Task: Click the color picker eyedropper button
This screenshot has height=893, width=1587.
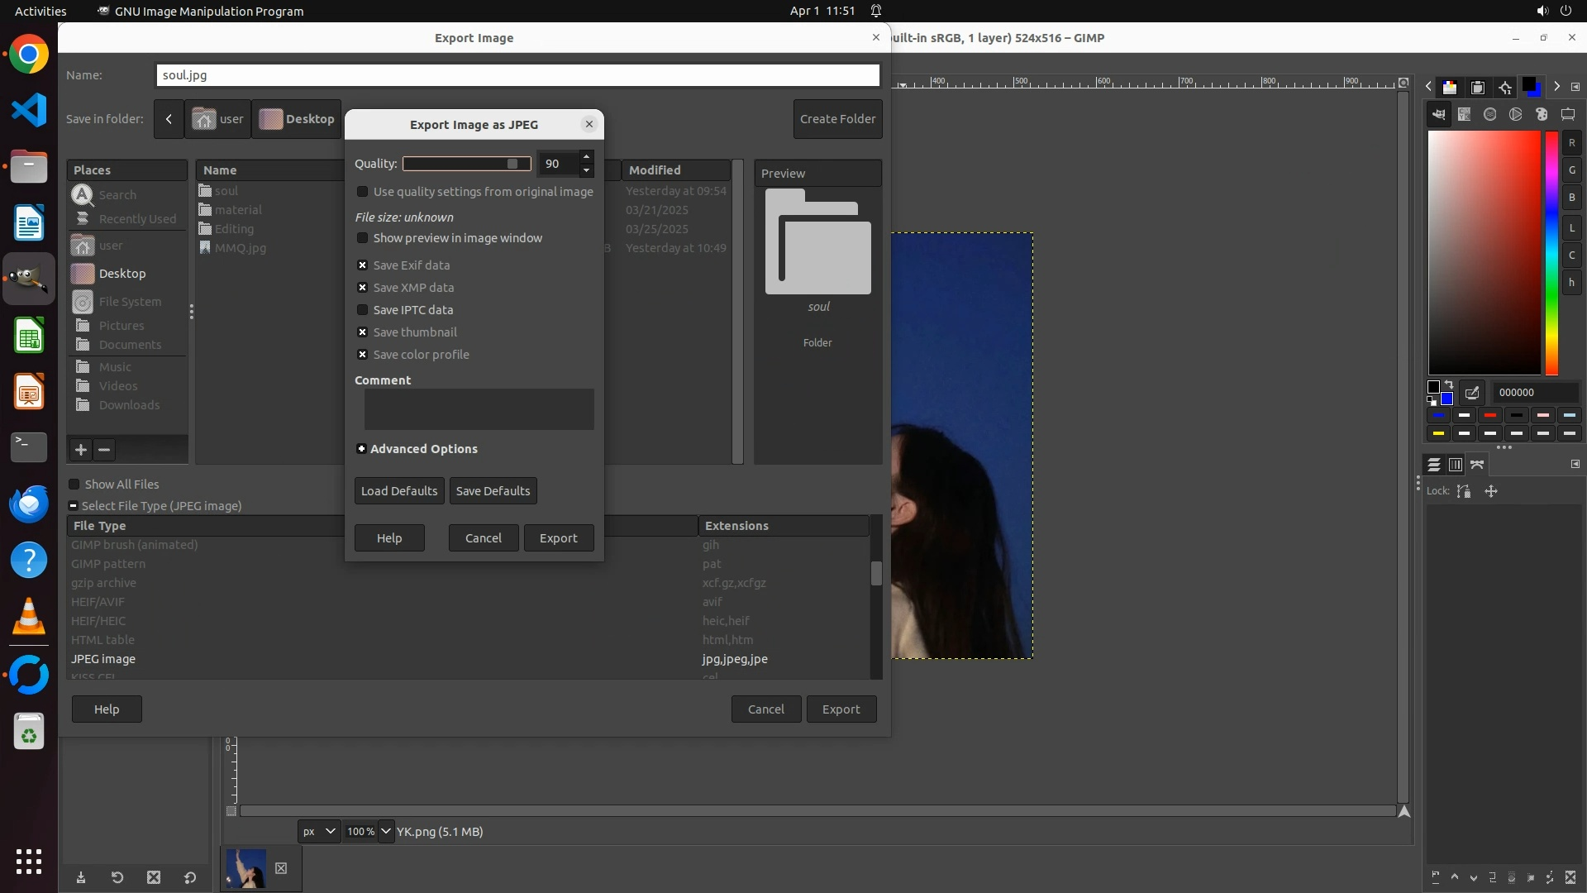Action: click(x=1472, y=393)
